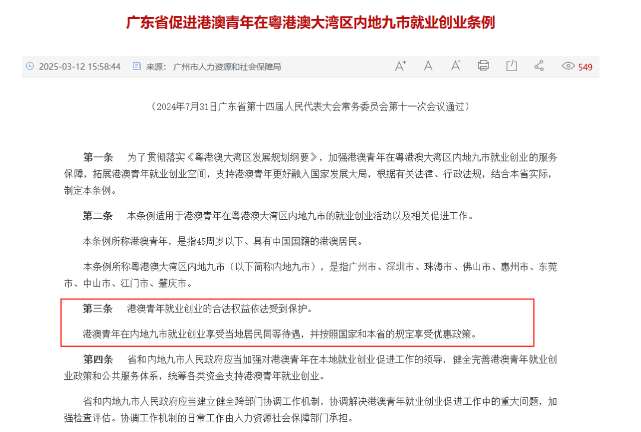
Task: Click the eye view-count icon
Action: click(568, 66)
